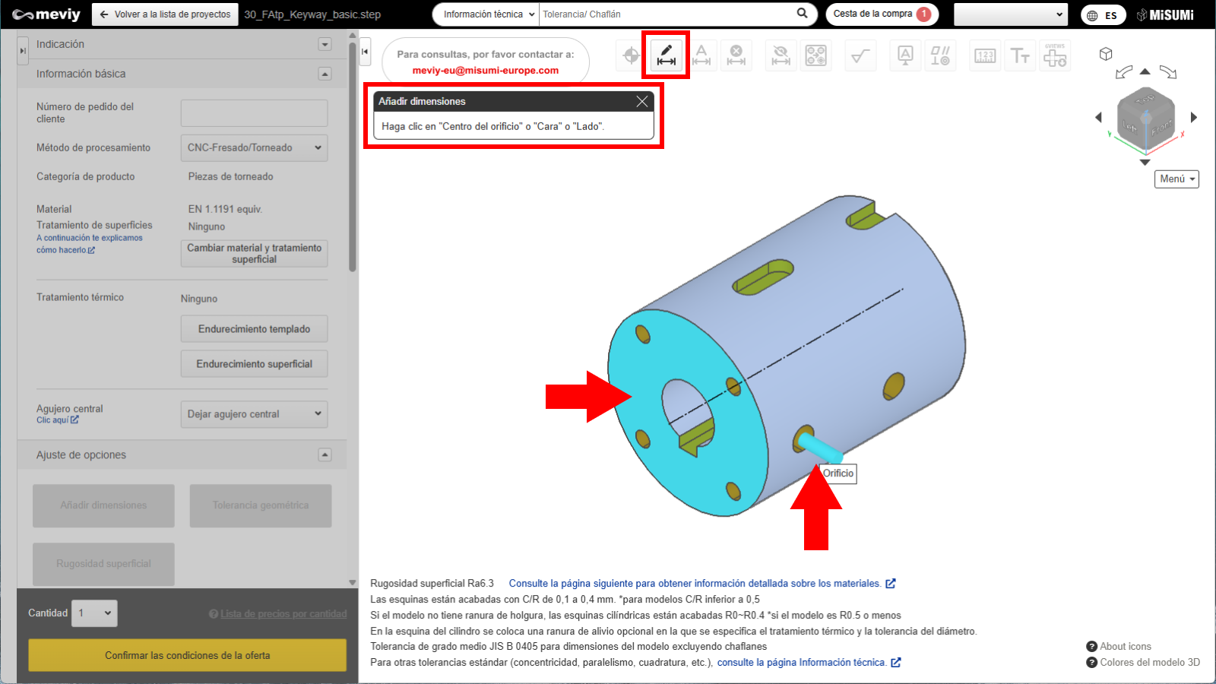The image size is (1216, 684).
Task: Open the Cantidad quantity dropdown
Action: pyautogui.click(x=95, y=613)
